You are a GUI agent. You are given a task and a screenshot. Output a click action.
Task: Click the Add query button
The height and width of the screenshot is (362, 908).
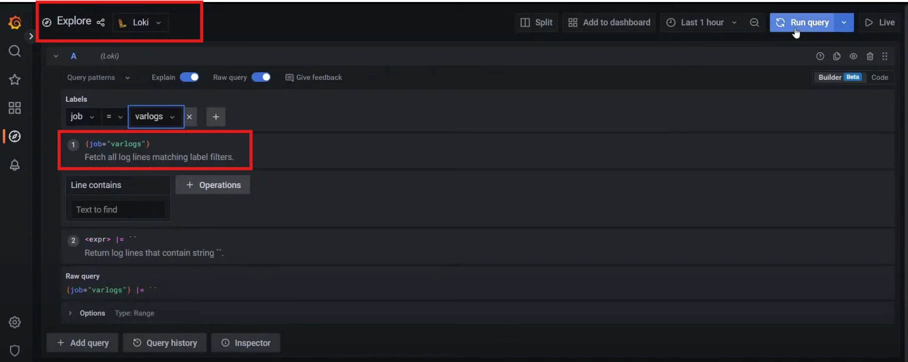point(82,343)
